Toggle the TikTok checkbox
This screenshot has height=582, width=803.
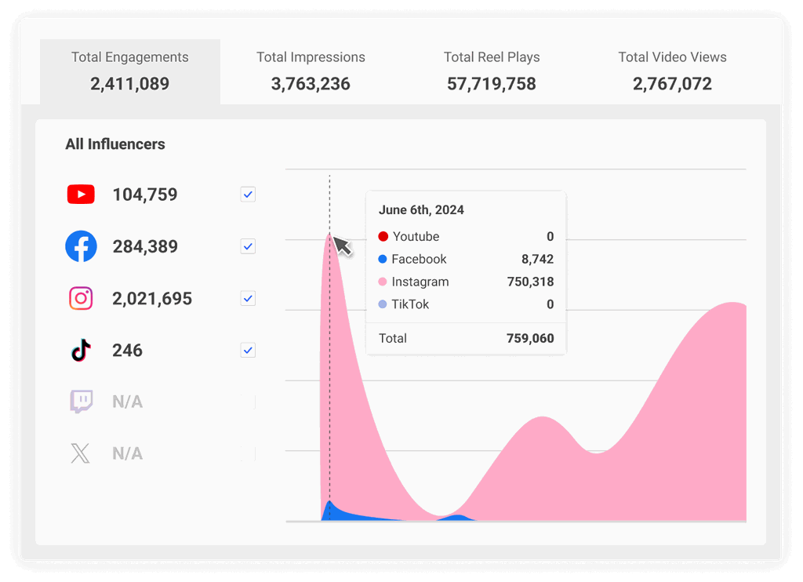(248, 351)
